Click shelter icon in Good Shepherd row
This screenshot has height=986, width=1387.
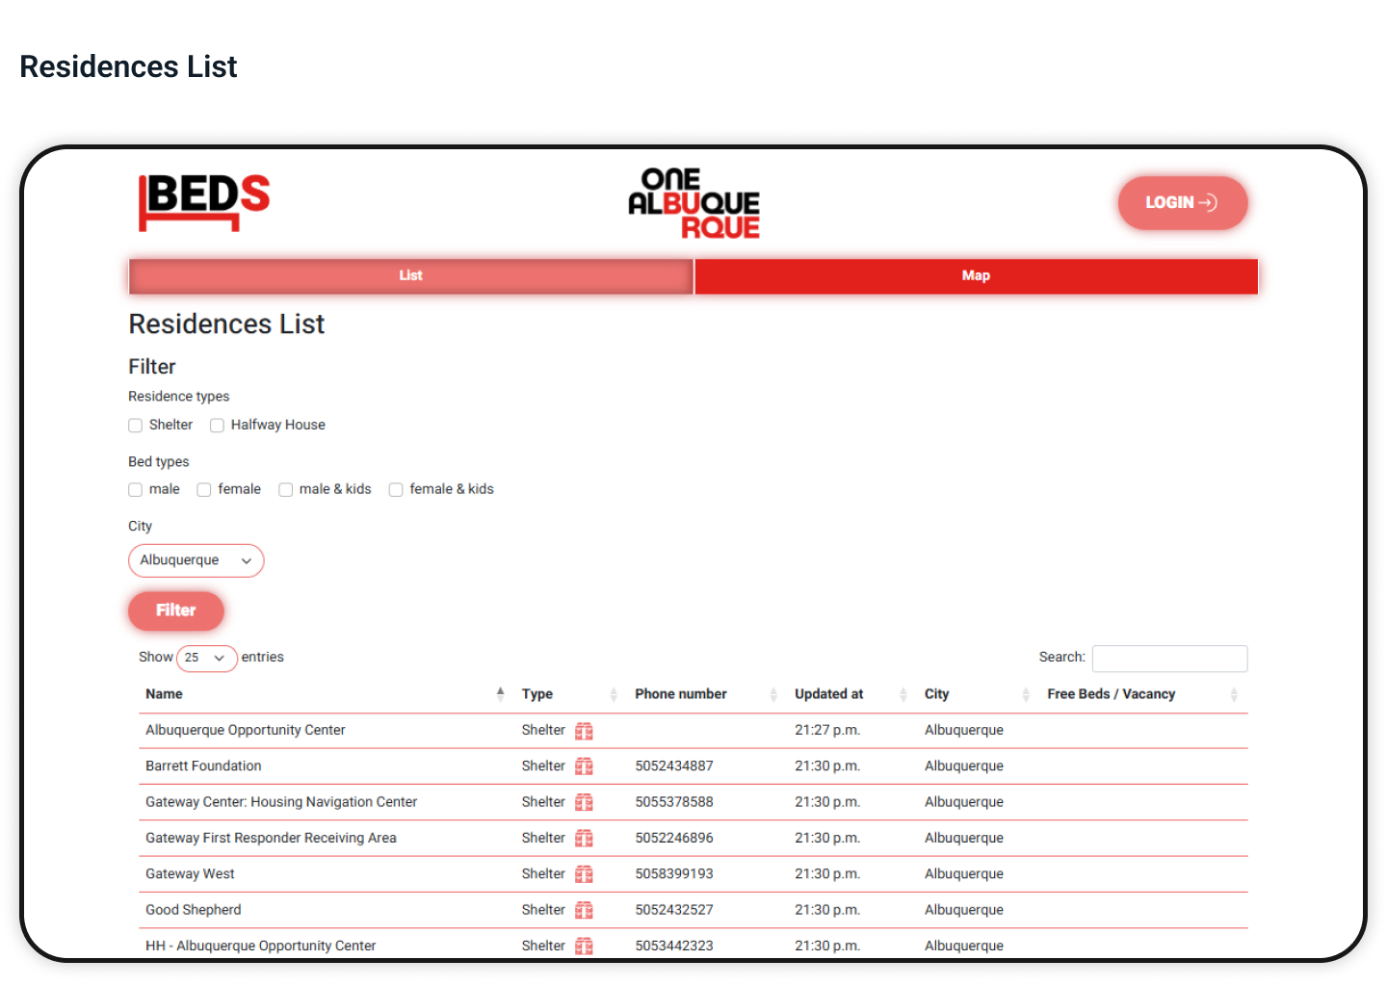point(584,910)
